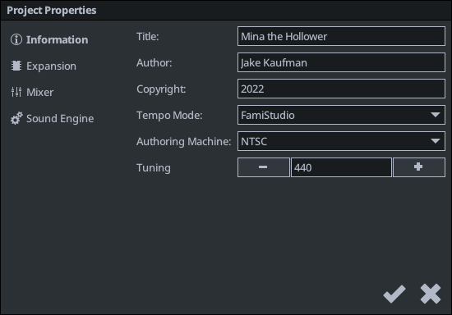The height and width of the screenshot is (315, 452).
Task: Switch to the Expansion tab label
Action: point(51,66)
